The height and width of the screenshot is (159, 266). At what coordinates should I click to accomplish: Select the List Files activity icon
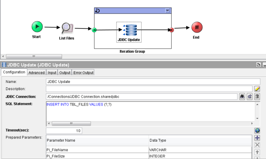(x=67, y=28)
